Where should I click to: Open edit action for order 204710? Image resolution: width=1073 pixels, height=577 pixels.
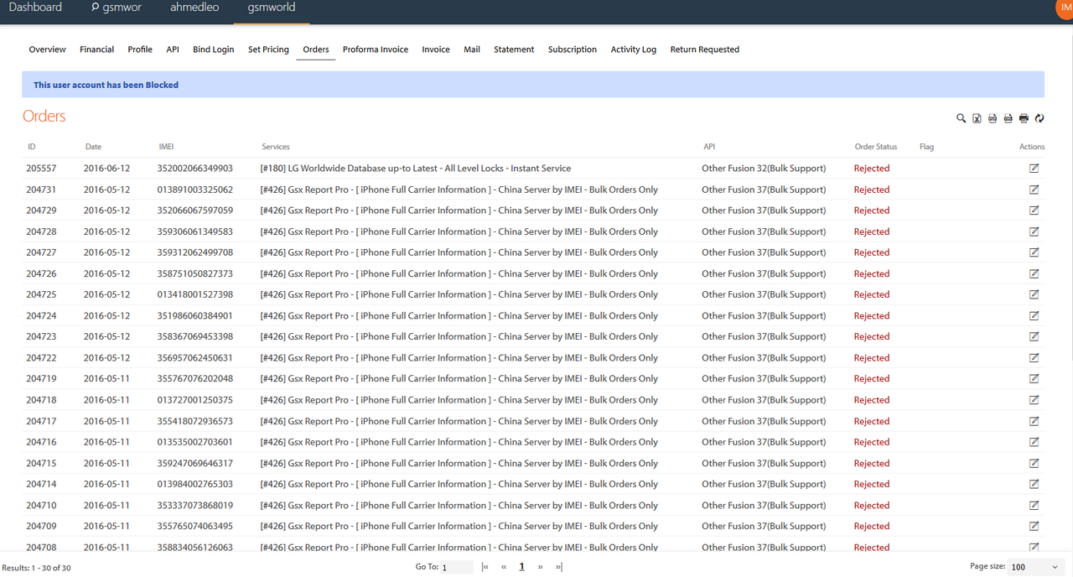pyautogui.click(x=1034, y=505)
